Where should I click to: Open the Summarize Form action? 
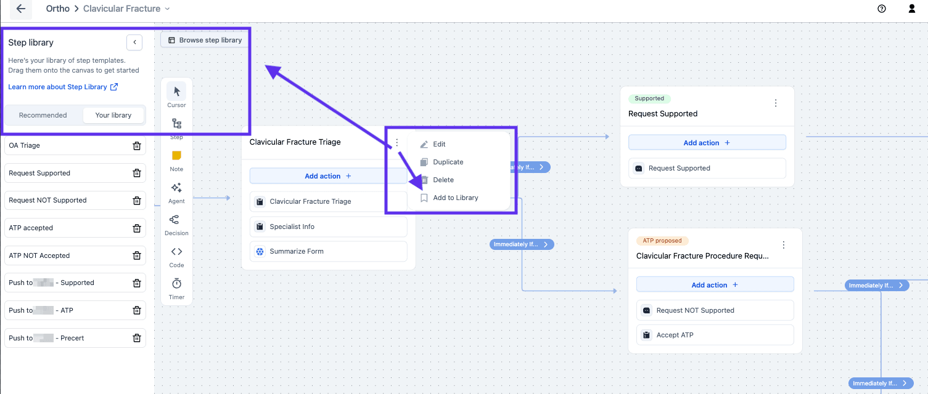(328, 251)
